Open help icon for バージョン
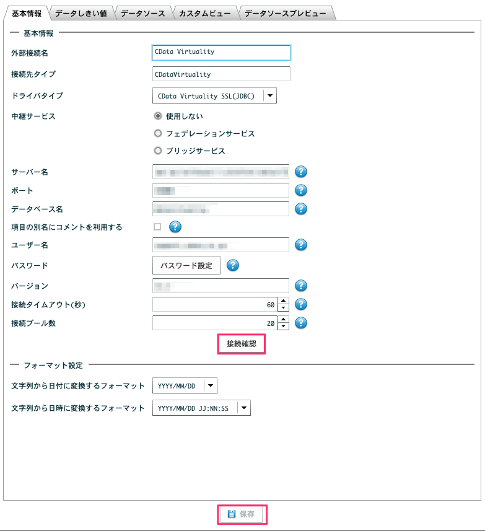The image size is (485, 531). pos(300,286)
